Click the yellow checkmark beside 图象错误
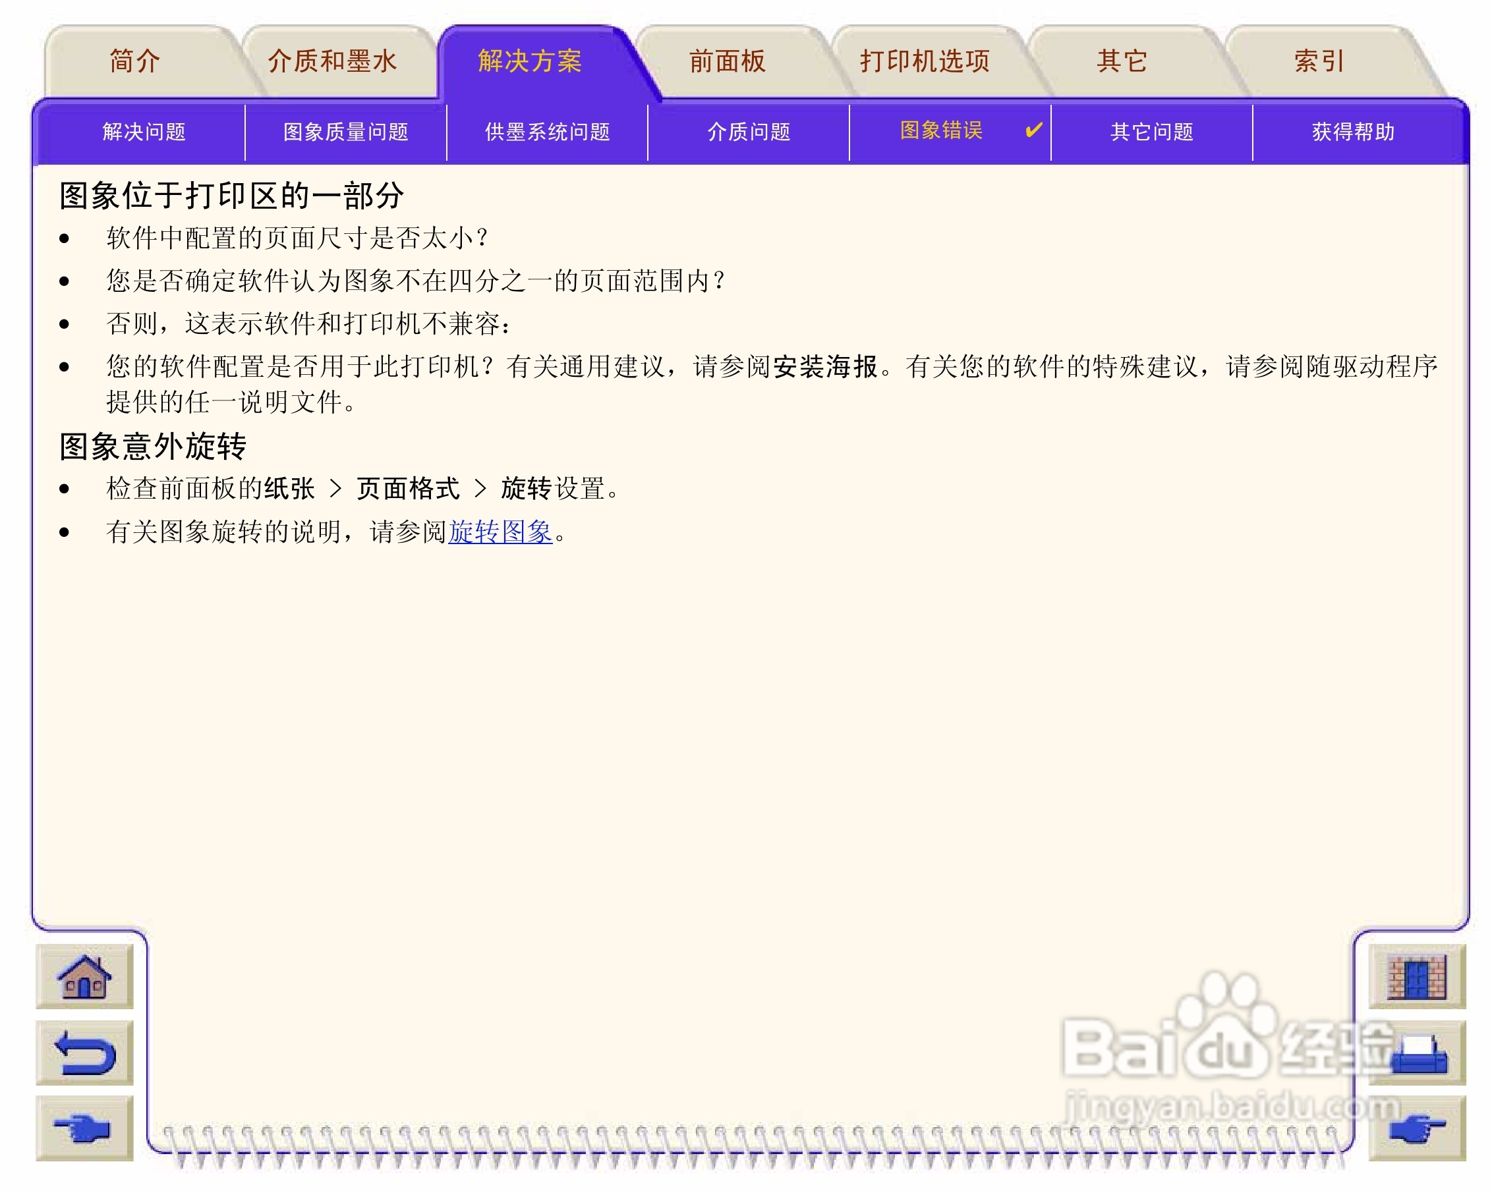The height and width of the screenshot is (1191, 1492). 1033,129
